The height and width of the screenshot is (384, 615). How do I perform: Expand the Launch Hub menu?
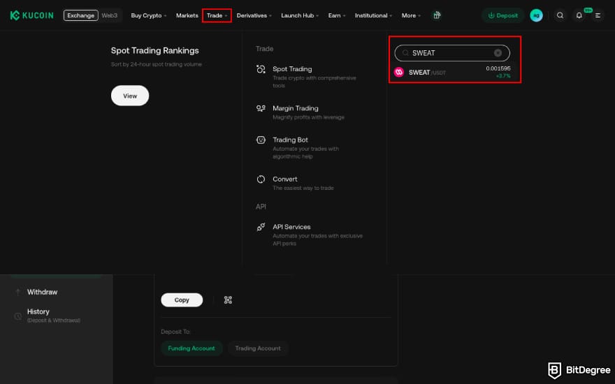pyautogui.click(x=300, y=15)
